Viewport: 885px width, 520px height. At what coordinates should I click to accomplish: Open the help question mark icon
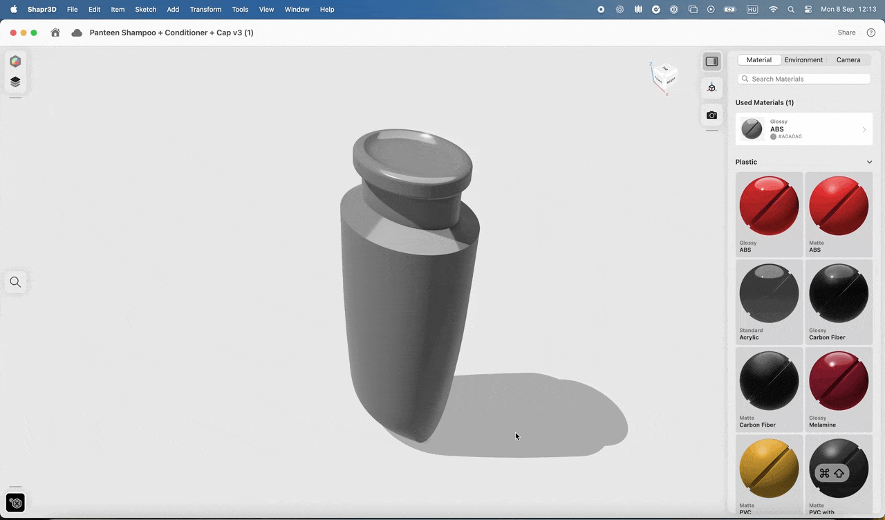coord(871,32)
